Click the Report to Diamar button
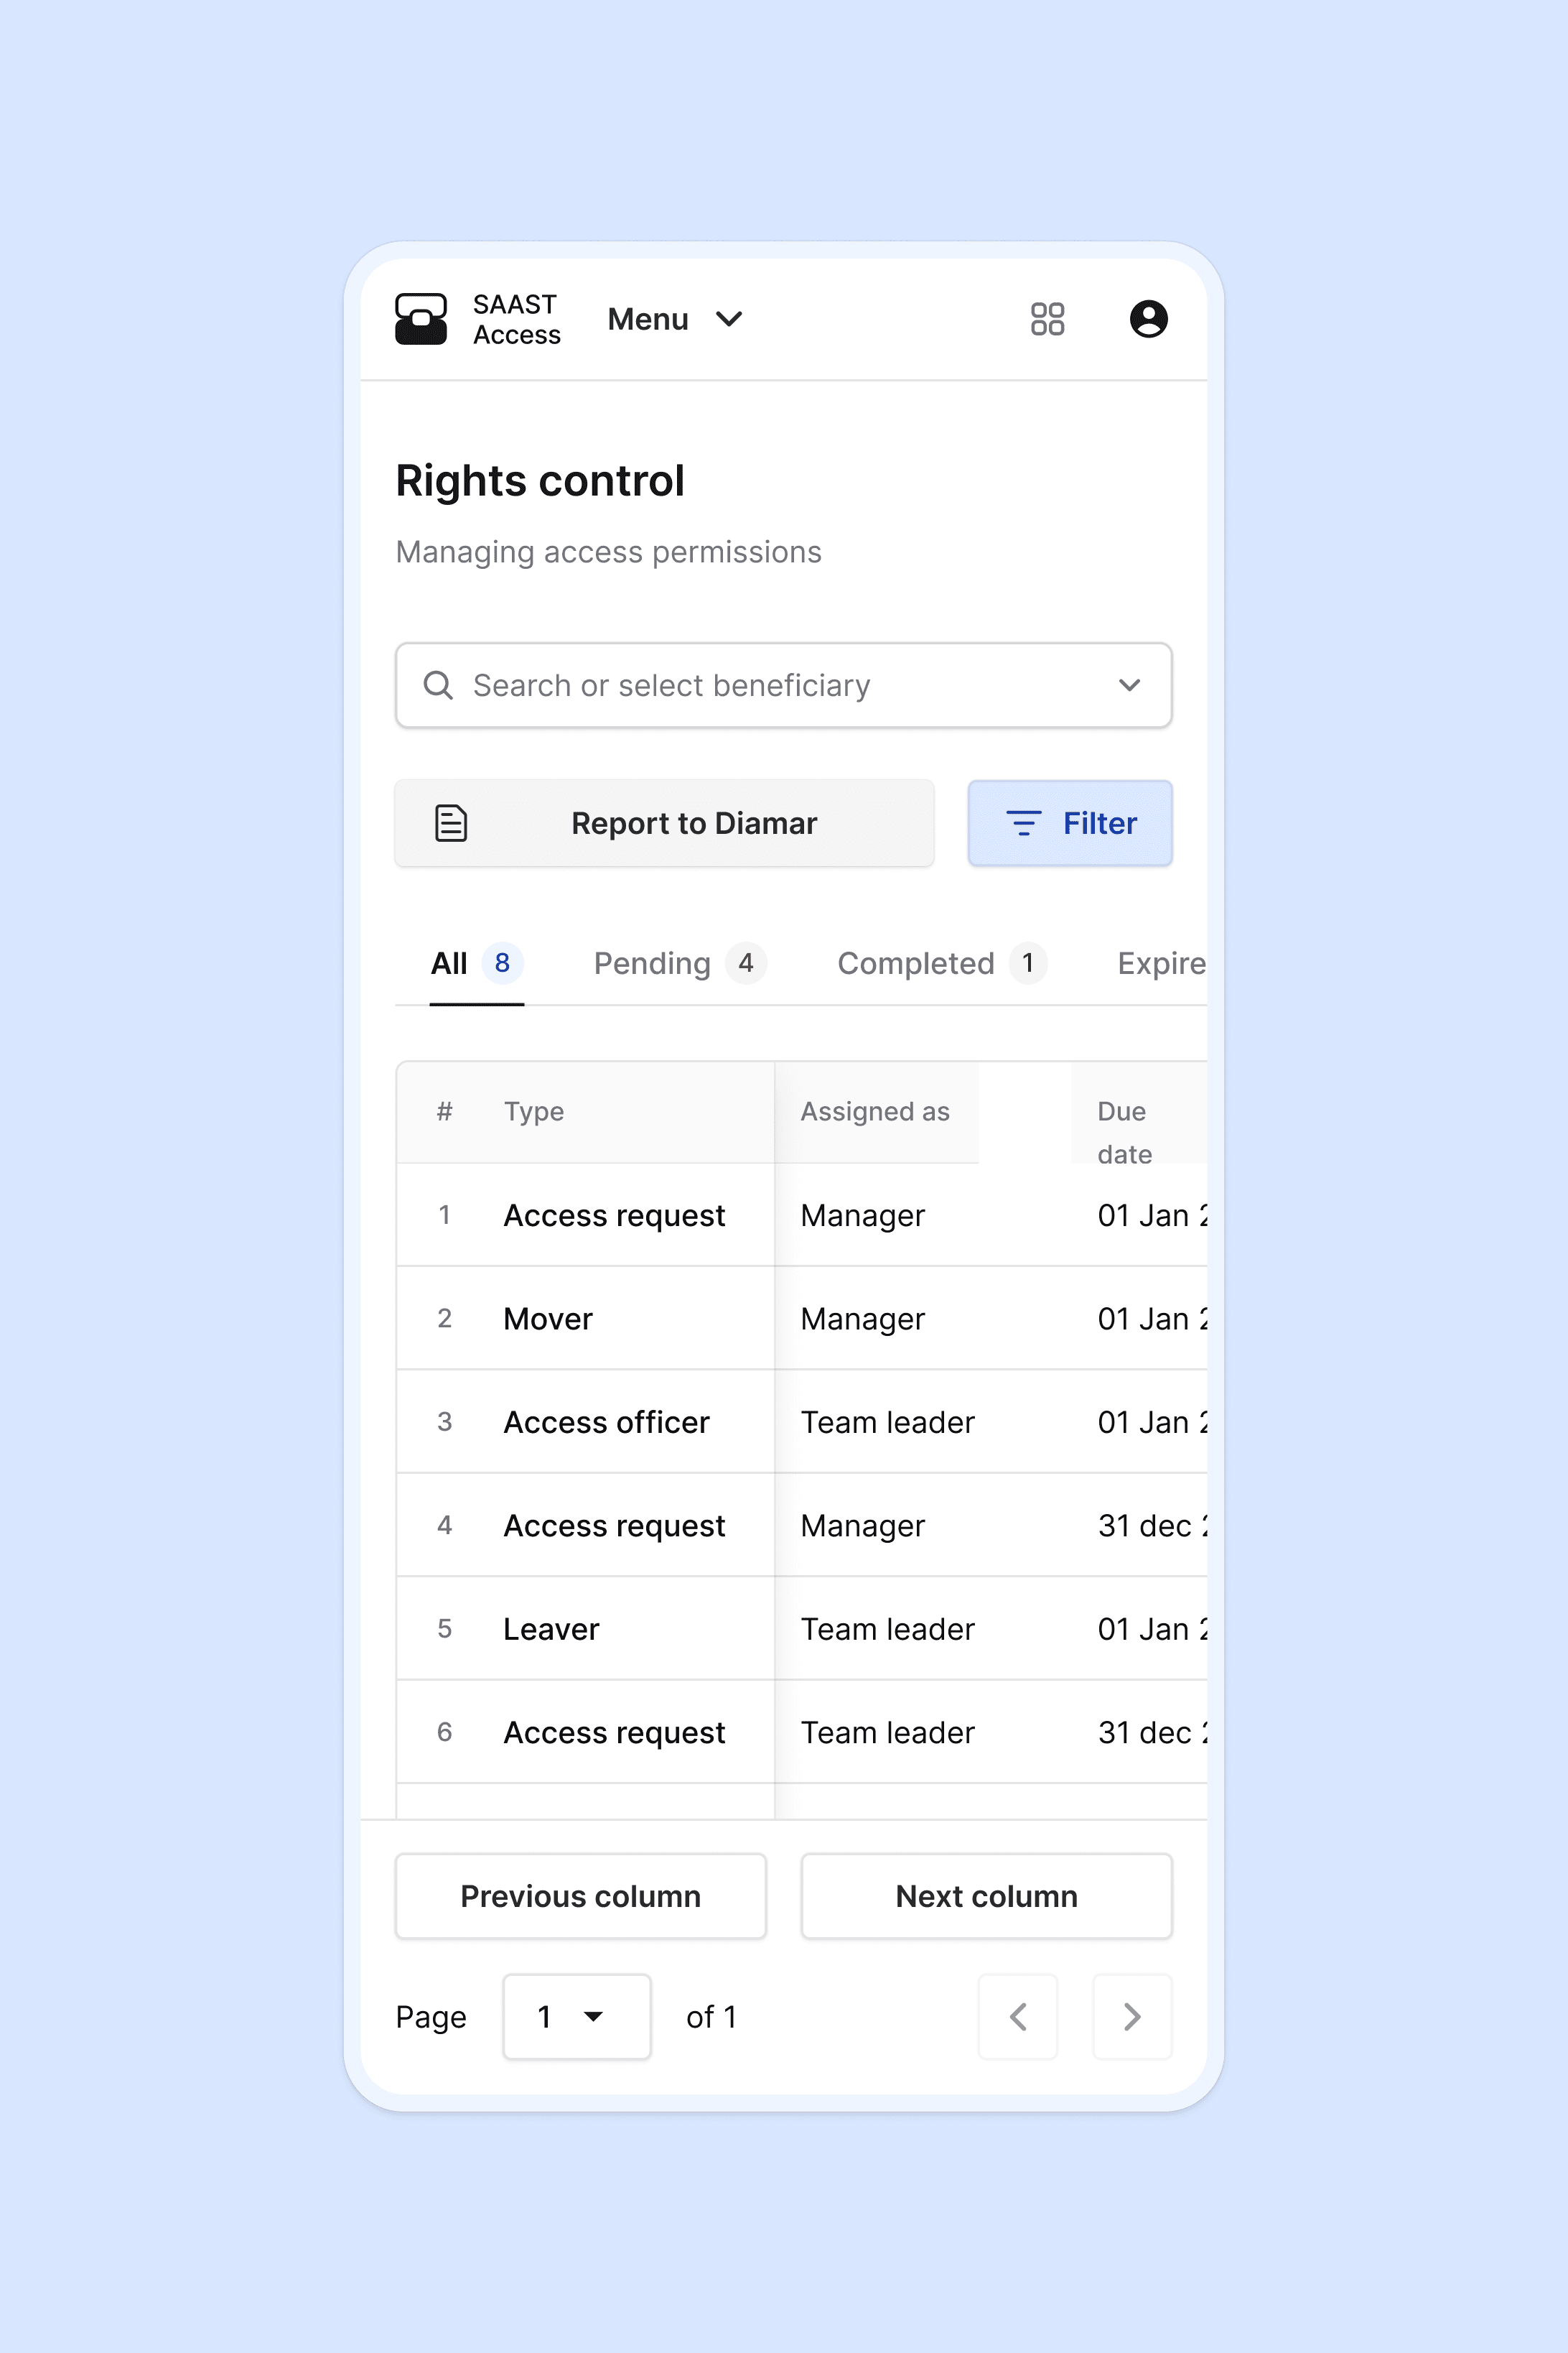The image size is (1568, 2353). [664, 822]
